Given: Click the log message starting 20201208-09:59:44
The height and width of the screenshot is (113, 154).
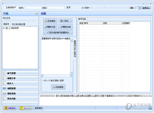Looking at the screenshot, I should [x=96, y=96].
